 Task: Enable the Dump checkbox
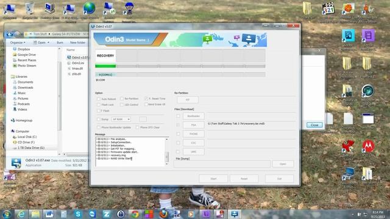tap(99, 119)
